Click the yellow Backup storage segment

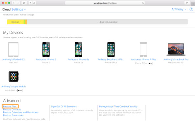pos(15,22)
